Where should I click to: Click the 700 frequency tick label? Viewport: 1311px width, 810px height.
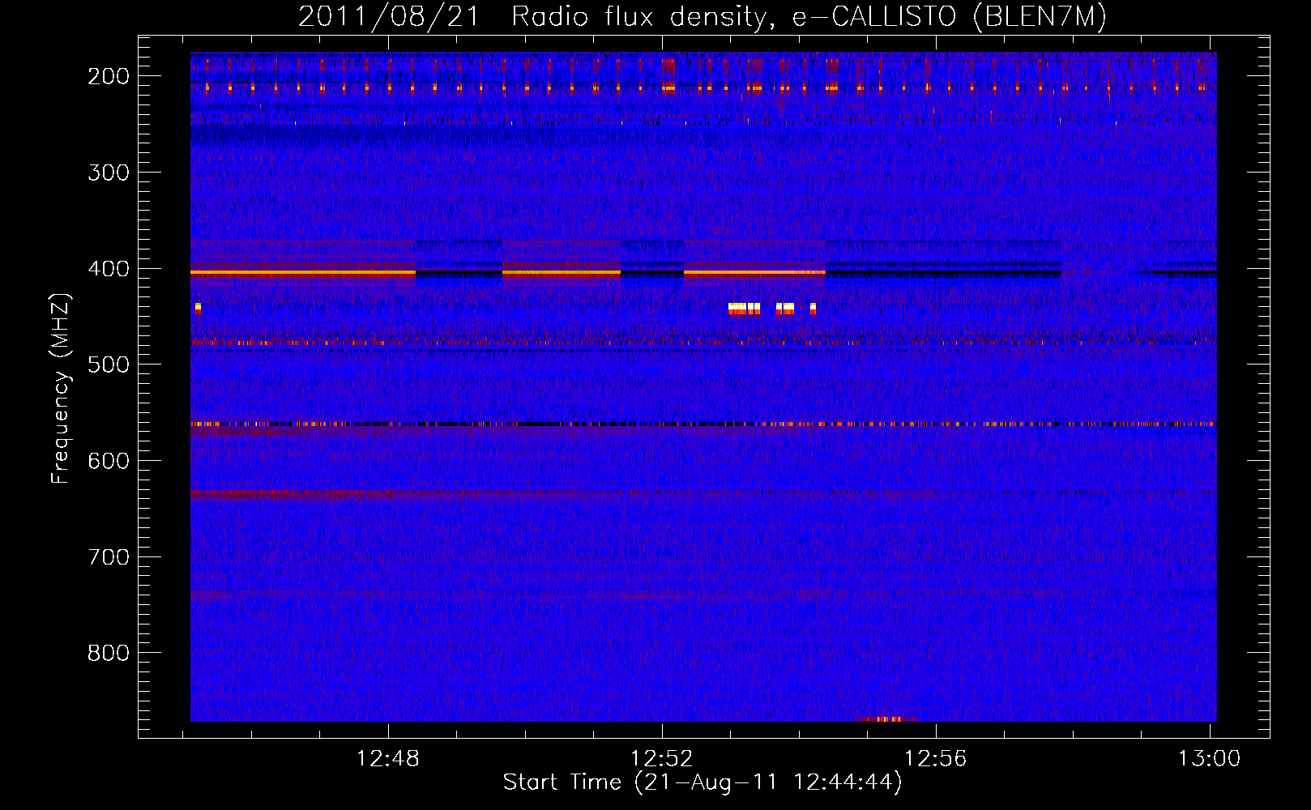pos(109,556)
